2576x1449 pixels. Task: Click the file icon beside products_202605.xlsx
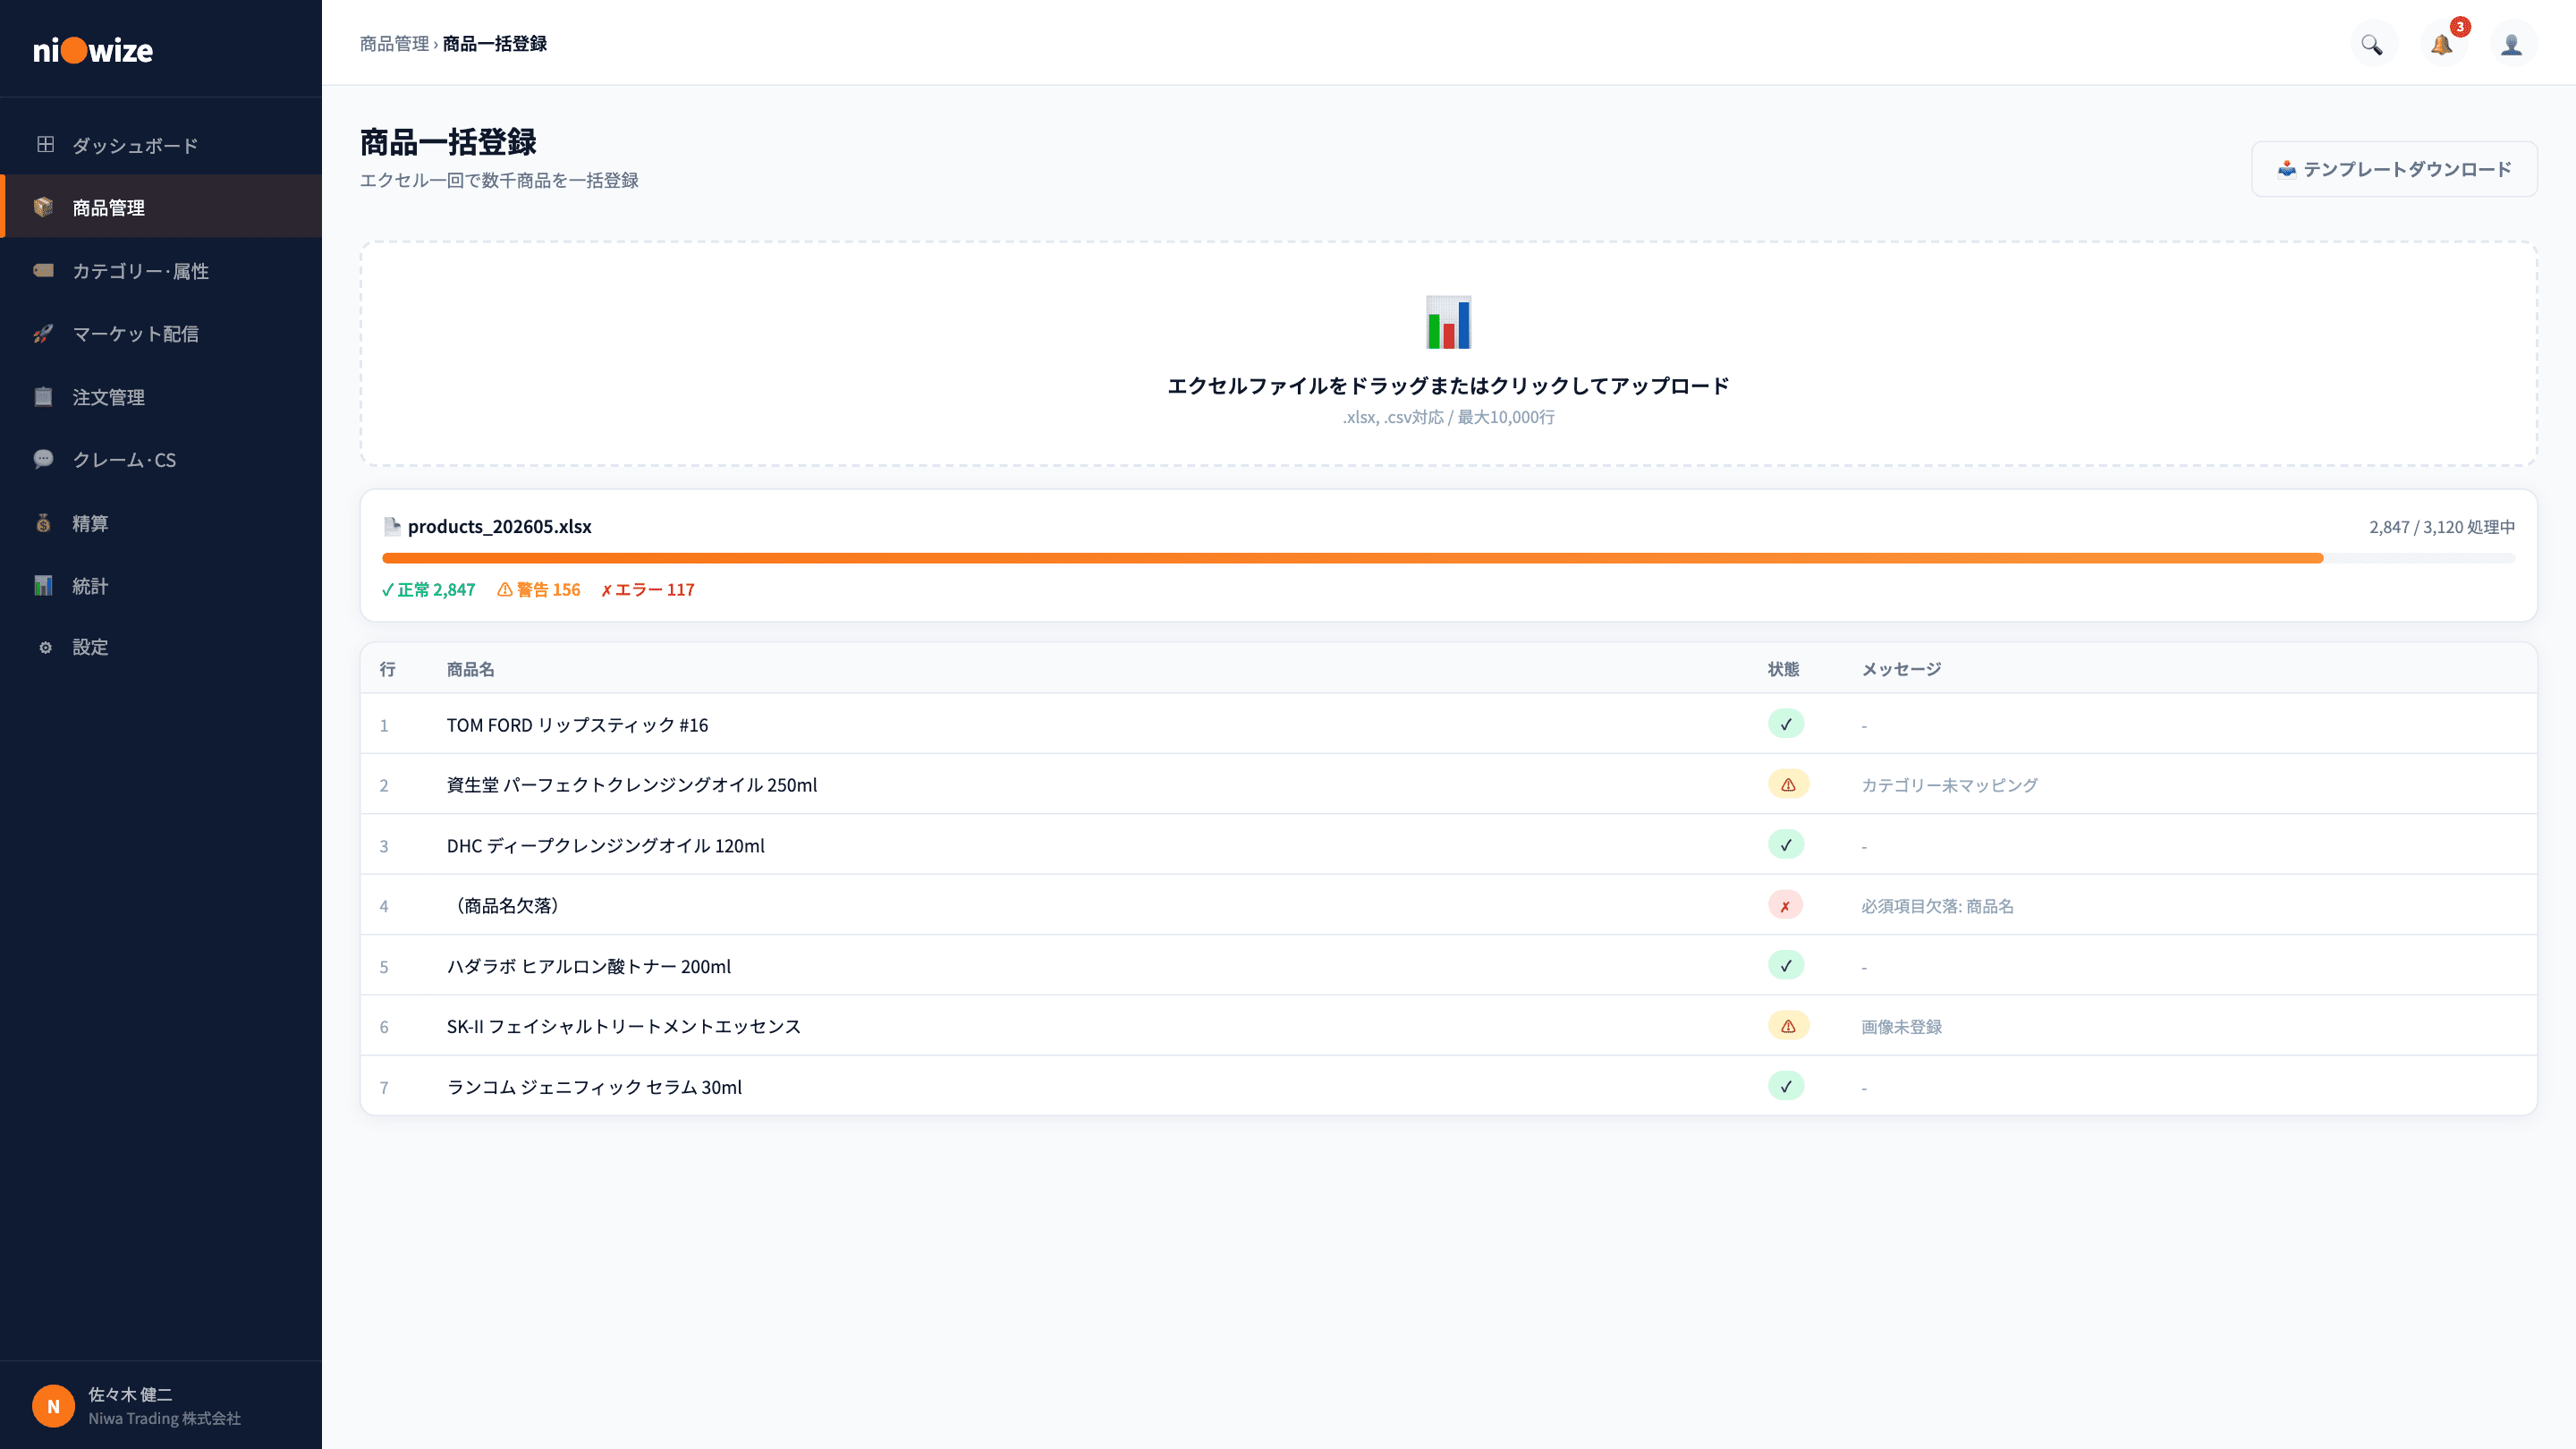click(392, 526)
